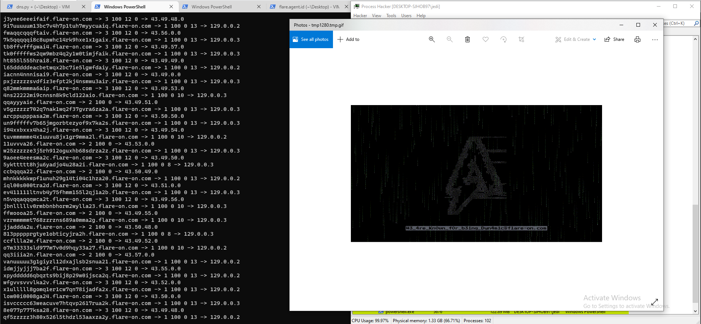Print the image with the printer icon
701x324 pixels.
click(637, 39)
